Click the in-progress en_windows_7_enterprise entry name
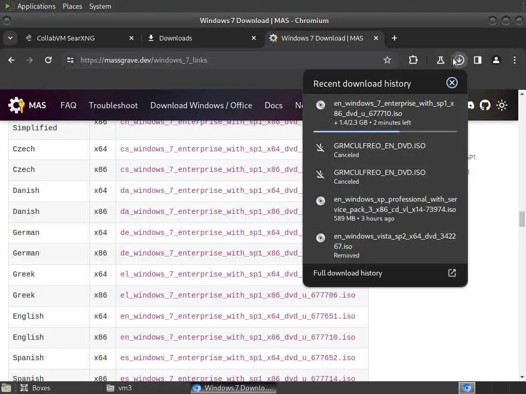The height and width of the screenshot is (394, 526). coord(394,108)
